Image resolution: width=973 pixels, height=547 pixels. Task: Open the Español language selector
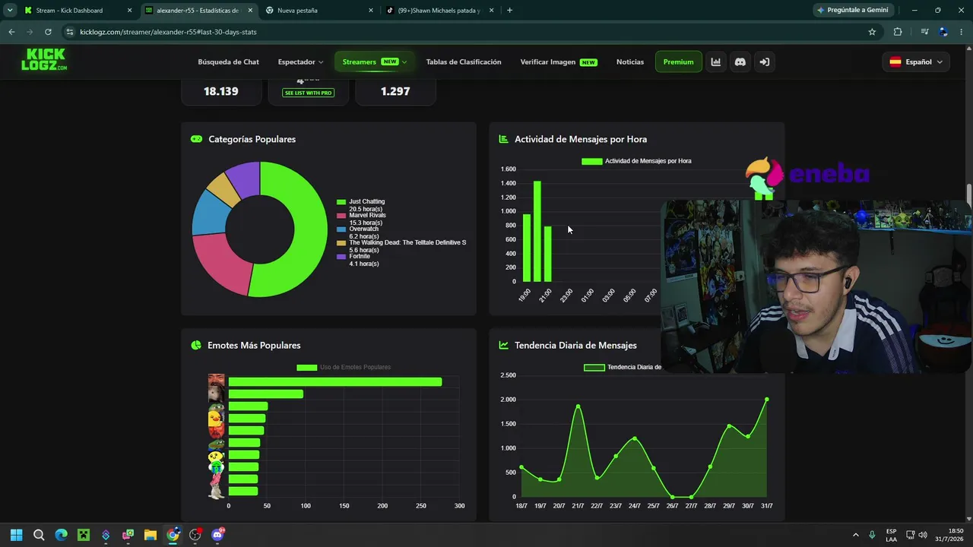coord(916,62)
